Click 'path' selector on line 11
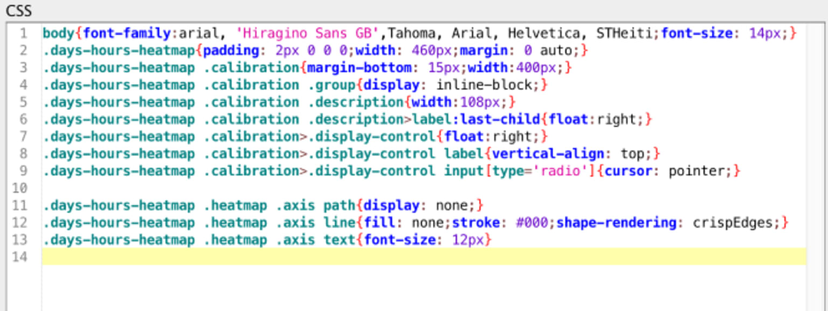Image resolution: width=828 pixels, height=311 pixels. click(x=340, y=205)
